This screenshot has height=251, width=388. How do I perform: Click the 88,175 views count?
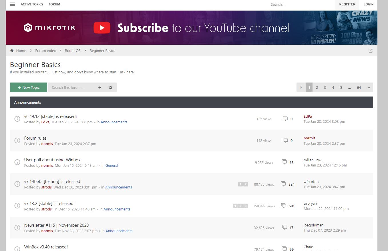click(x=264, y=184)
